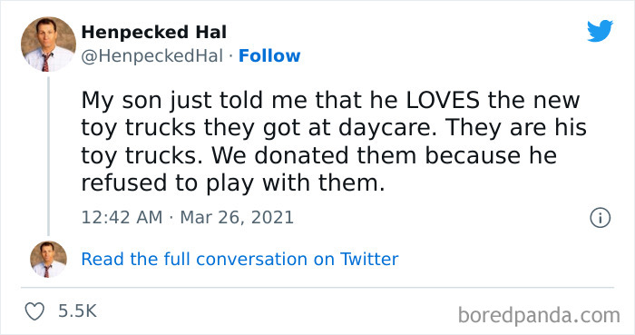Click the word LOVES in the tweet

coord(443,100)
